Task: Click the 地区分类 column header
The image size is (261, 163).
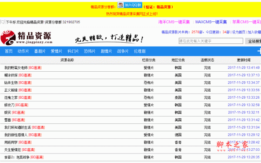Action: [x=178, y=60]
